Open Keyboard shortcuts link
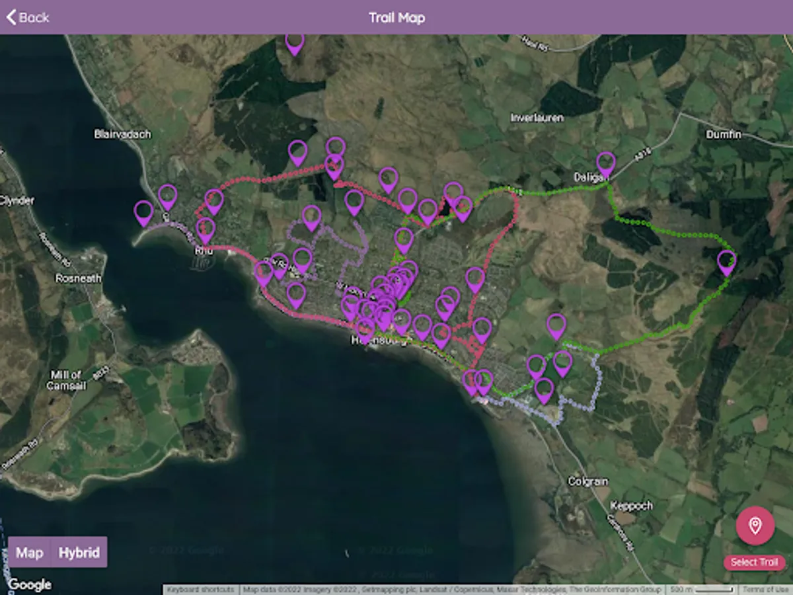The image size is (793, 595). click(201, 590)
